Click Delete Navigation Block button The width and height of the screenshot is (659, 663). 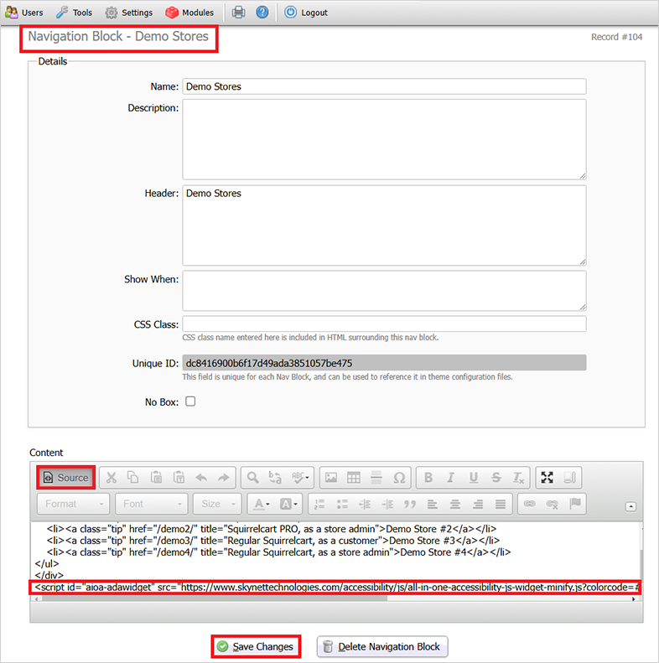click(382, 646)
